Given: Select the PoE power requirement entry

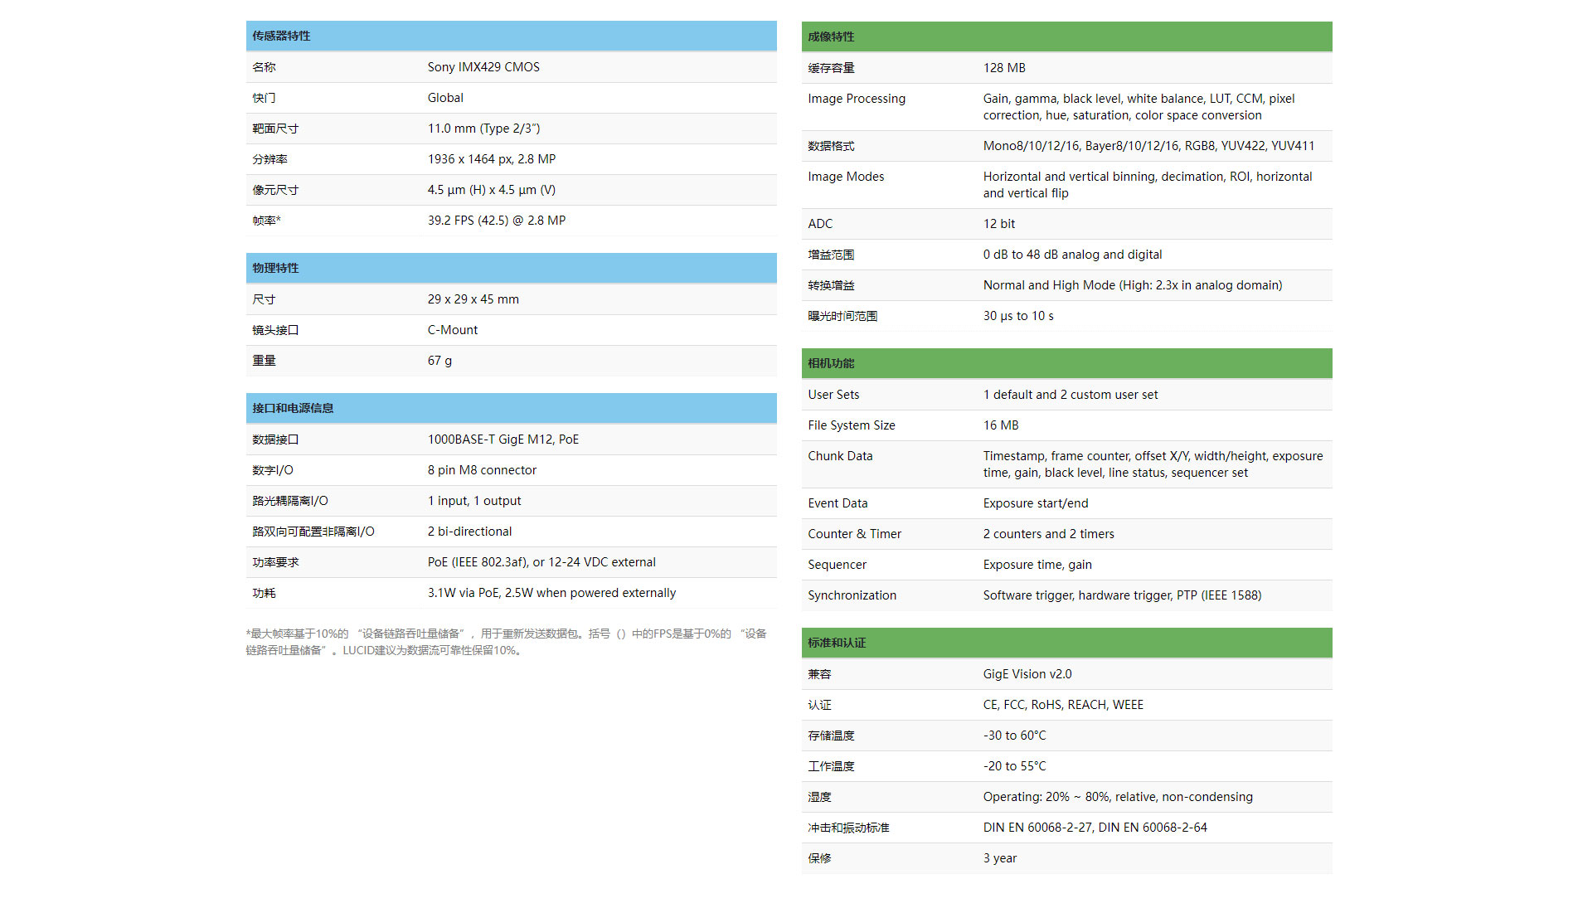Looking at the screenshot, I should [x=541, y=561].
